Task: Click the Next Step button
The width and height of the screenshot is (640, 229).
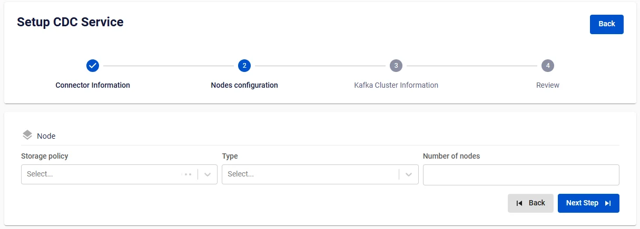Action: (588, 203)
